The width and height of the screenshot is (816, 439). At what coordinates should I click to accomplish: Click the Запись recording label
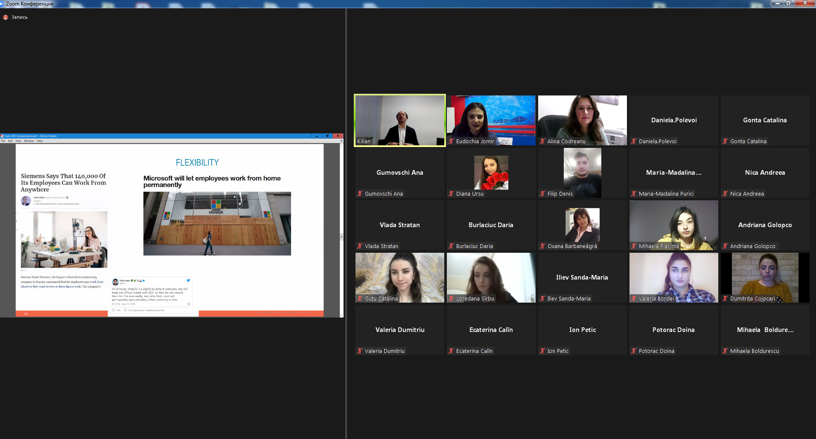pos(19,17)
